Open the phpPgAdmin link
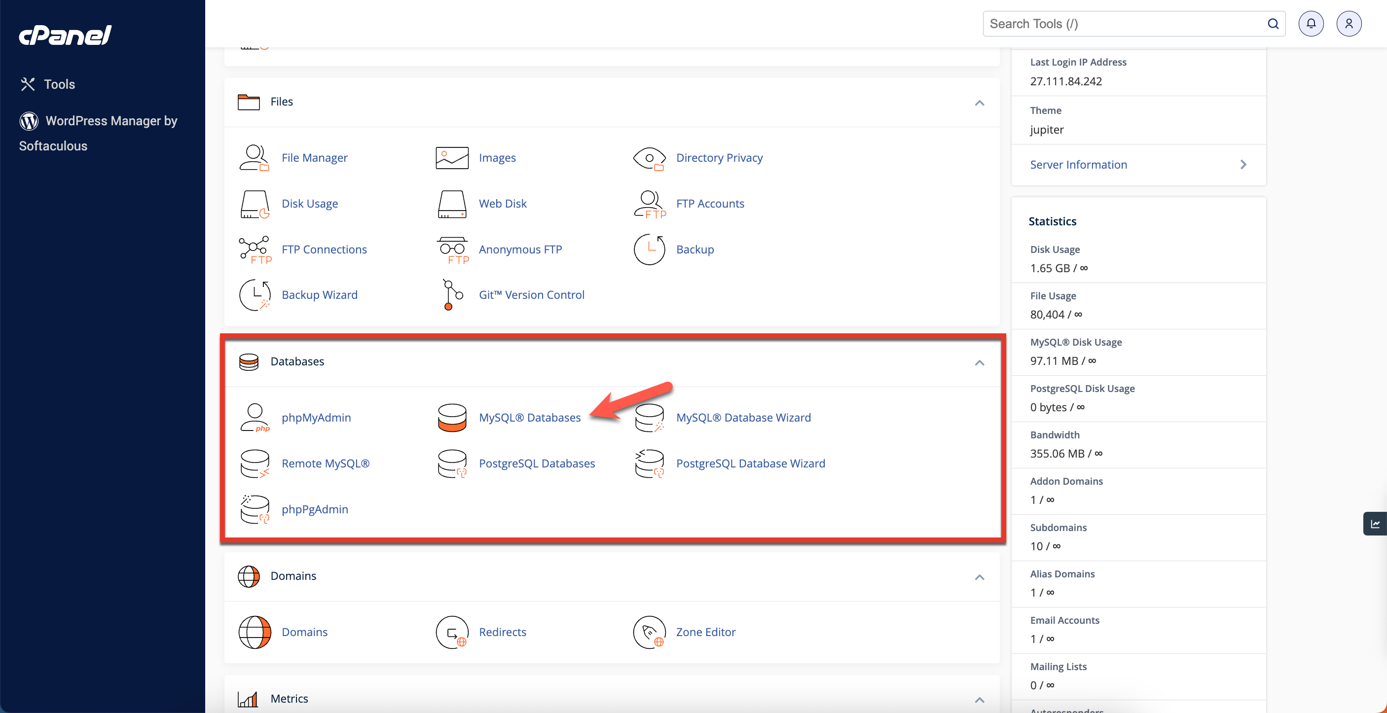 click(315, 509)
